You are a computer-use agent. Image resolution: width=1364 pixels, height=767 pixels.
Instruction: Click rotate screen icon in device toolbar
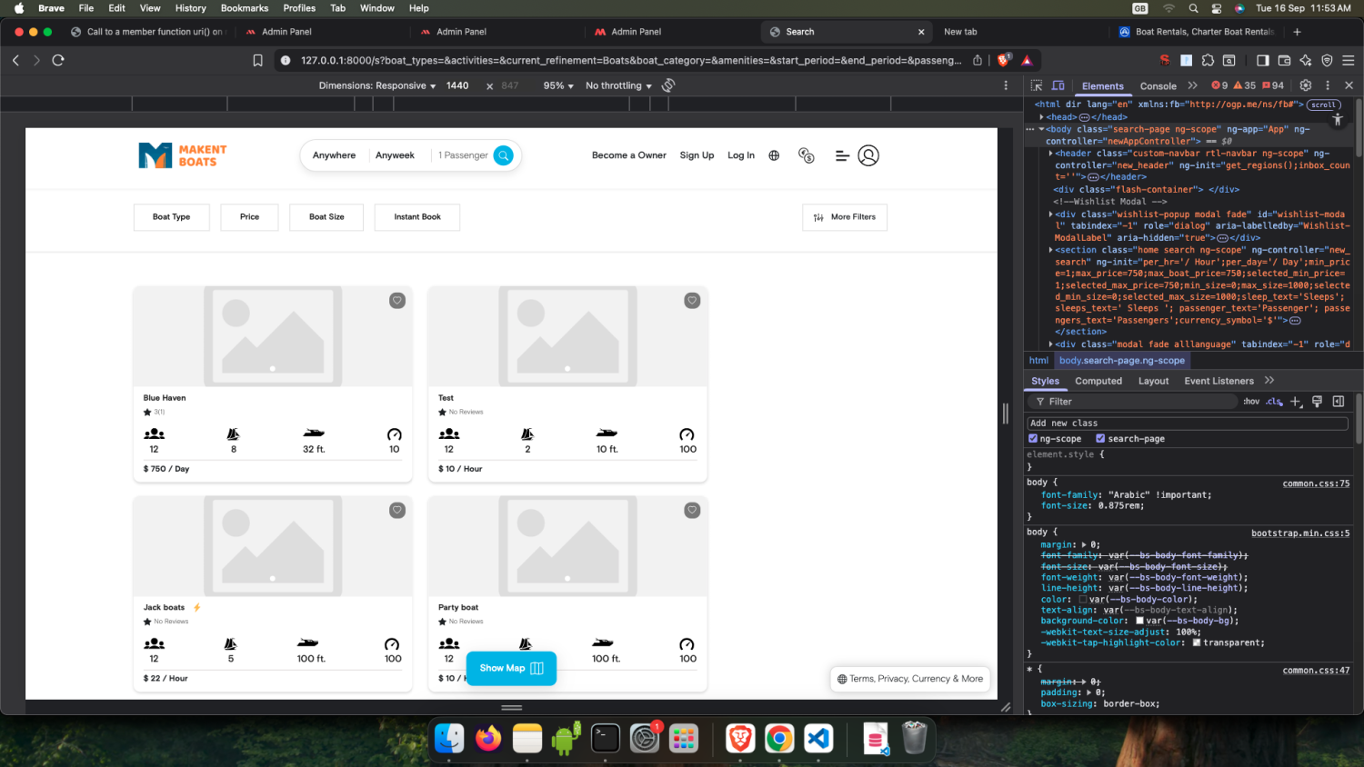pyautogui.click(x=668, y=85)
